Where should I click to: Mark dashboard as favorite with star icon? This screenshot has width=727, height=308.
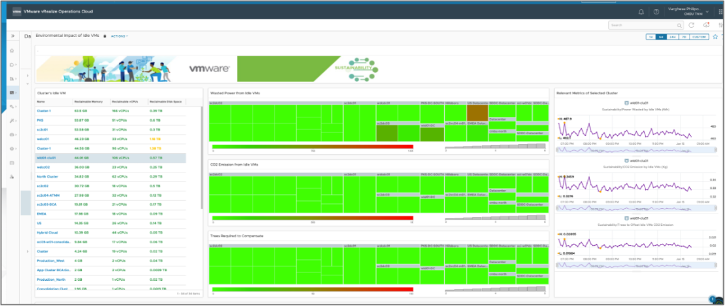[715, 37]
